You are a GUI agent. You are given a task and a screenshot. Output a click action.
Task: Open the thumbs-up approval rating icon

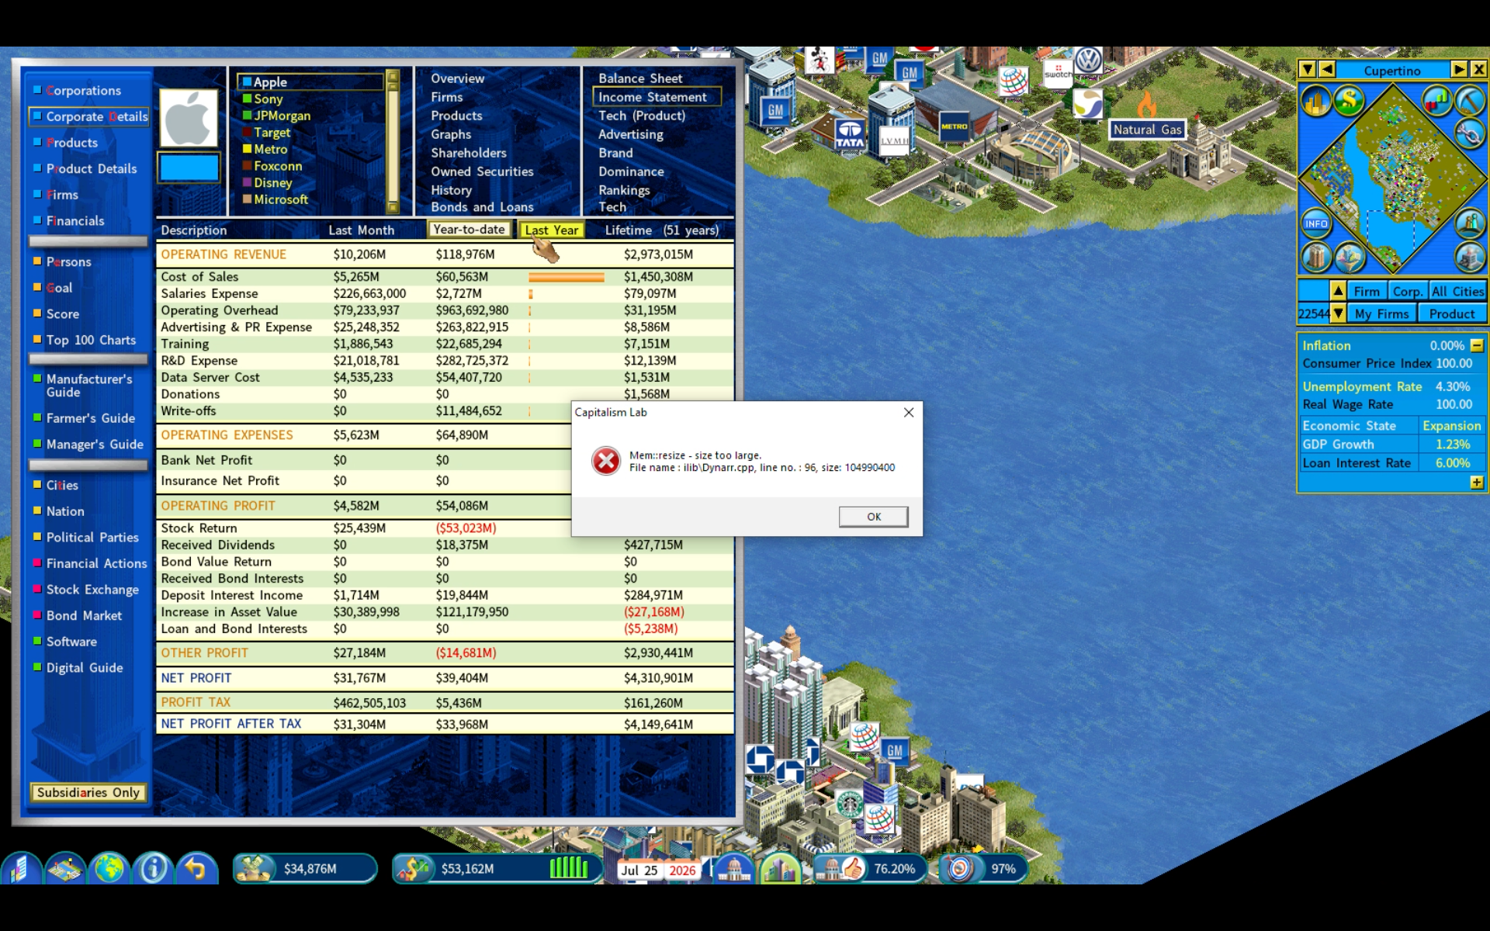click(842, 869)
